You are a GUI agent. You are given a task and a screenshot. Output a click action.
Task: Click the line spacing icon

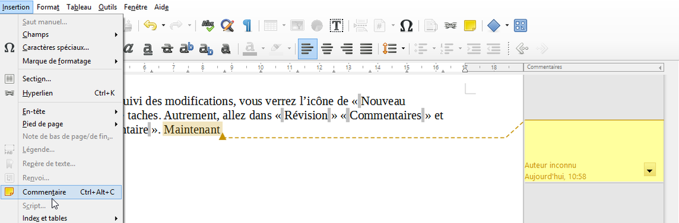click(389, 49)
